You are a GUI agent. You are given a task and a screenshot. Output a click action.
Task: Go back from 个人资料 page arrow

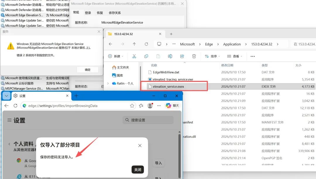click(x=9, y=144)
